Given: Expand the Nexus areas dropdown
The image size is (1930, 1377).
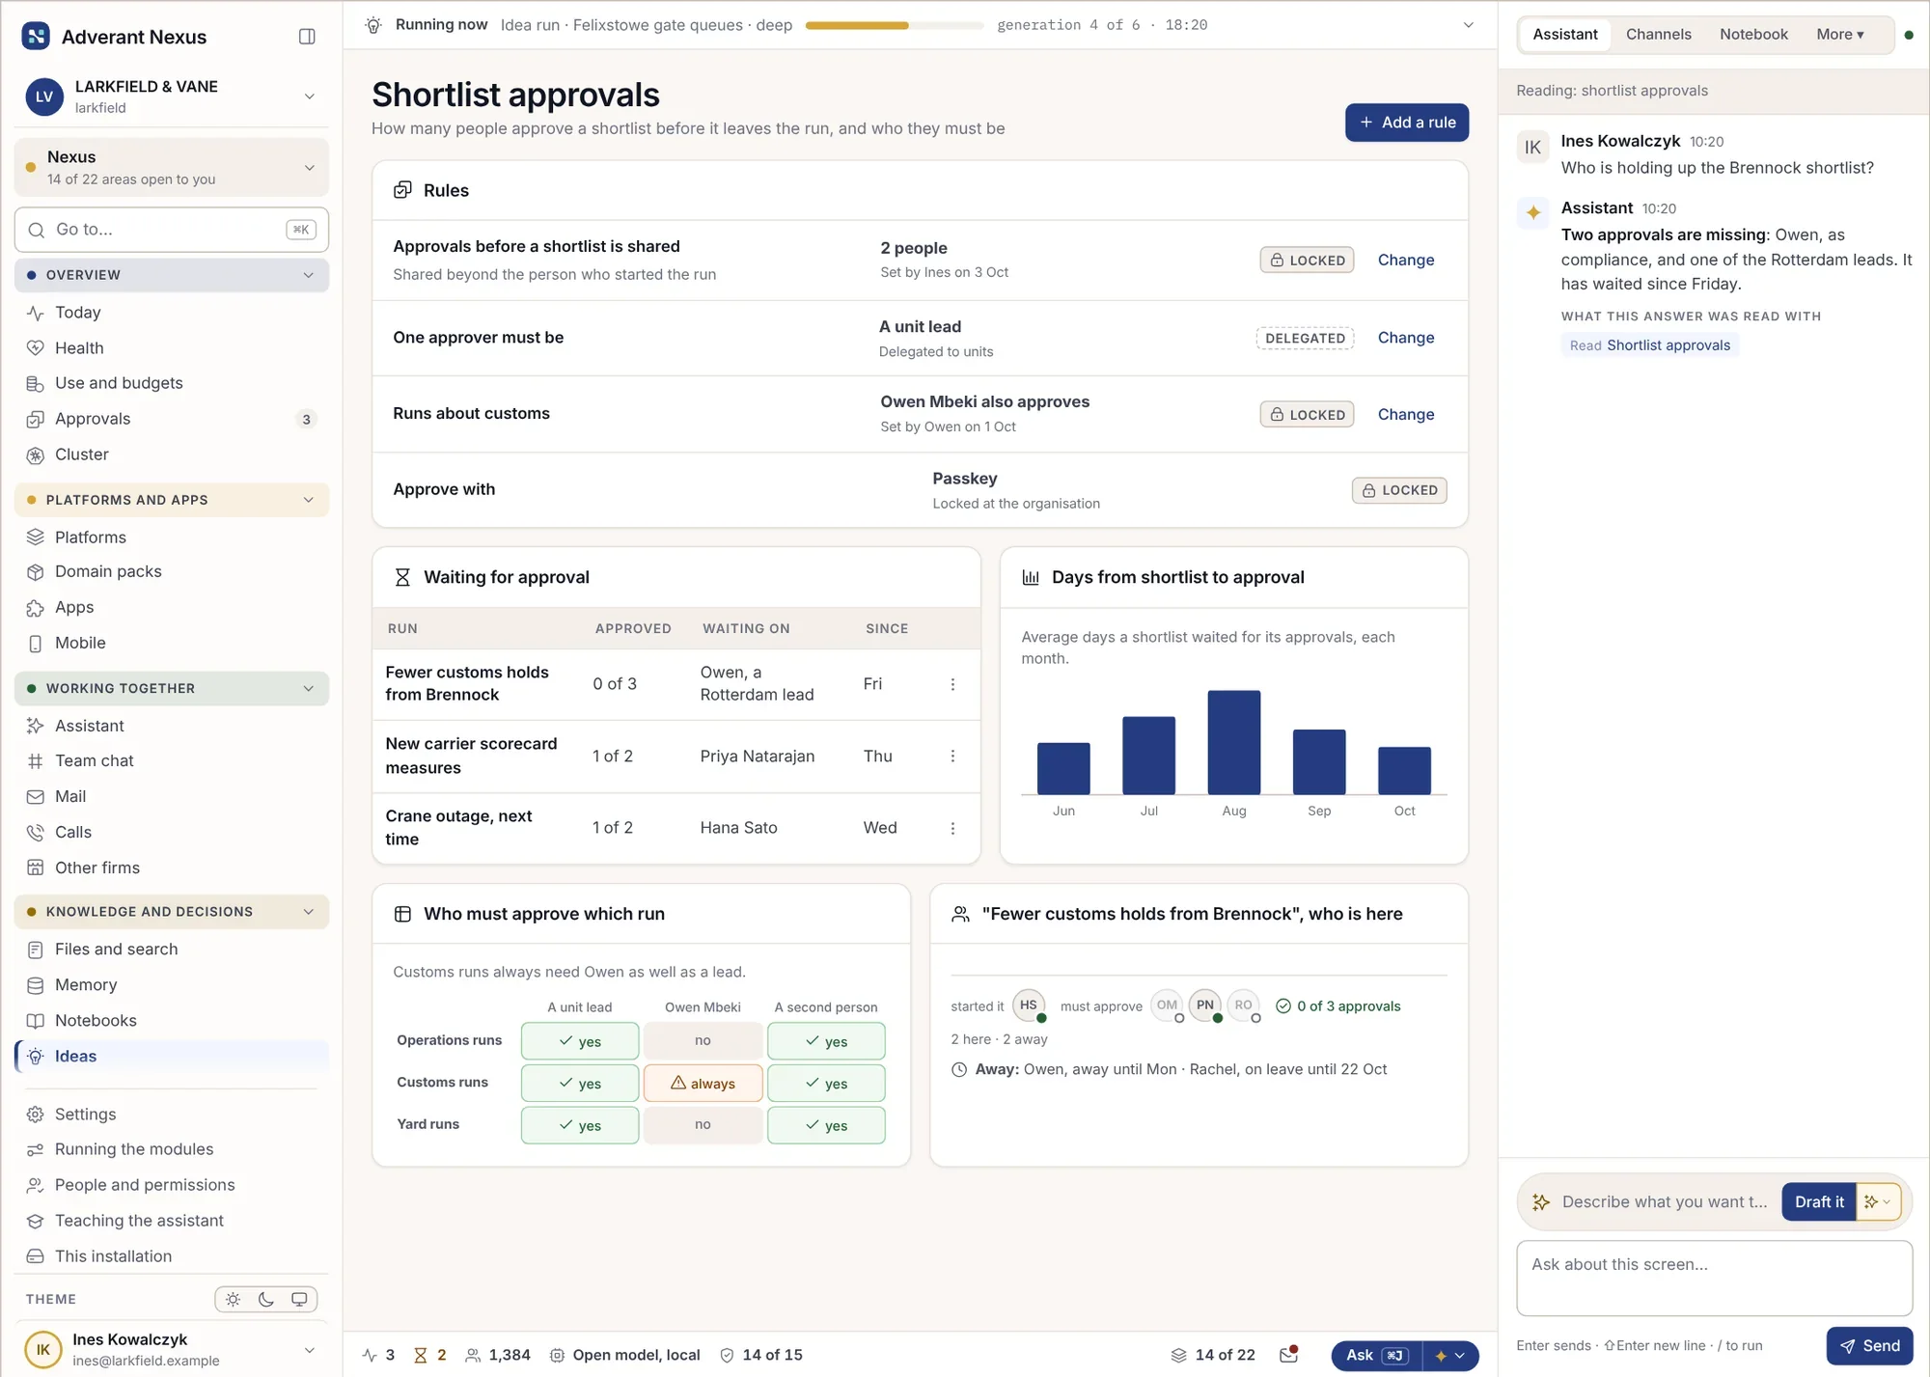Looking at the screenshot, I should click(x=172, y=168).
